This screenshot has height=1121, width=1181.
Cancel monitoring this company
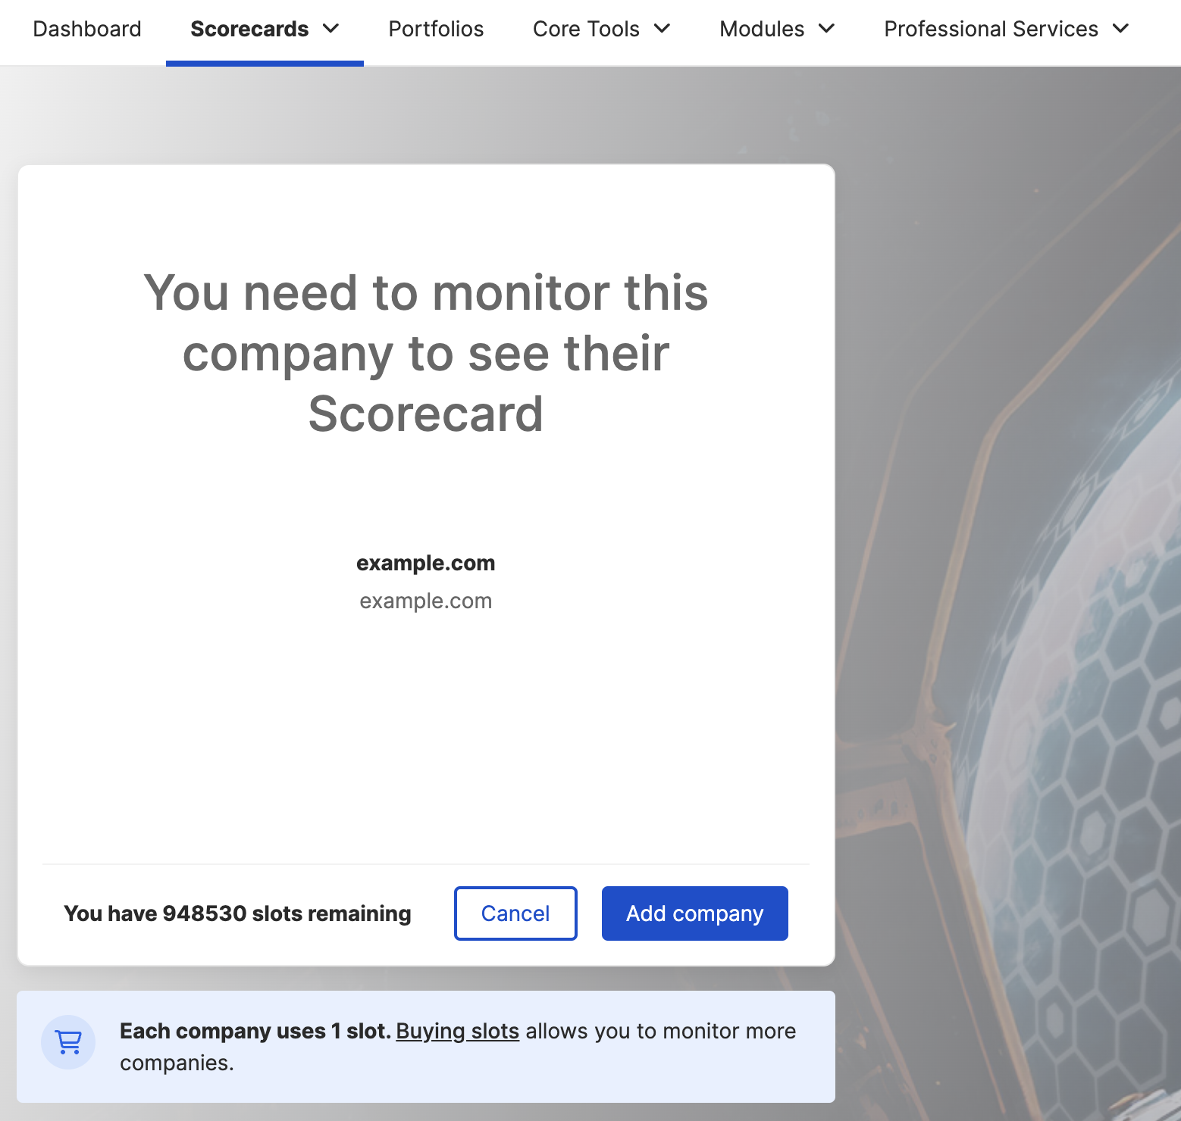click(515, 913)
